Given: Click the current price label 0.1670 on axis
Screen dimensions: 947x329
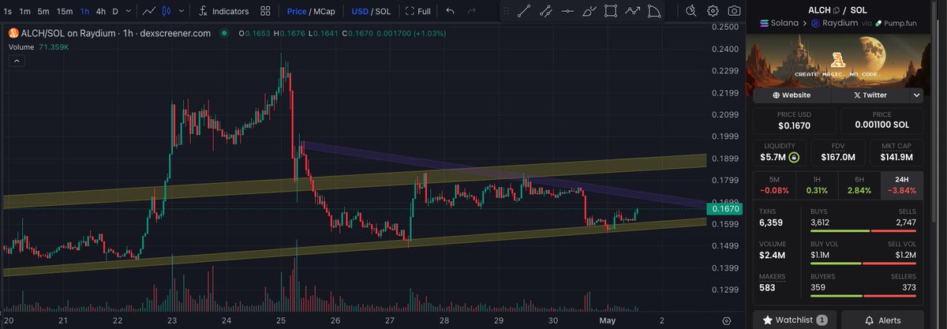Looking at the screenshot, I should coord(726,209).
